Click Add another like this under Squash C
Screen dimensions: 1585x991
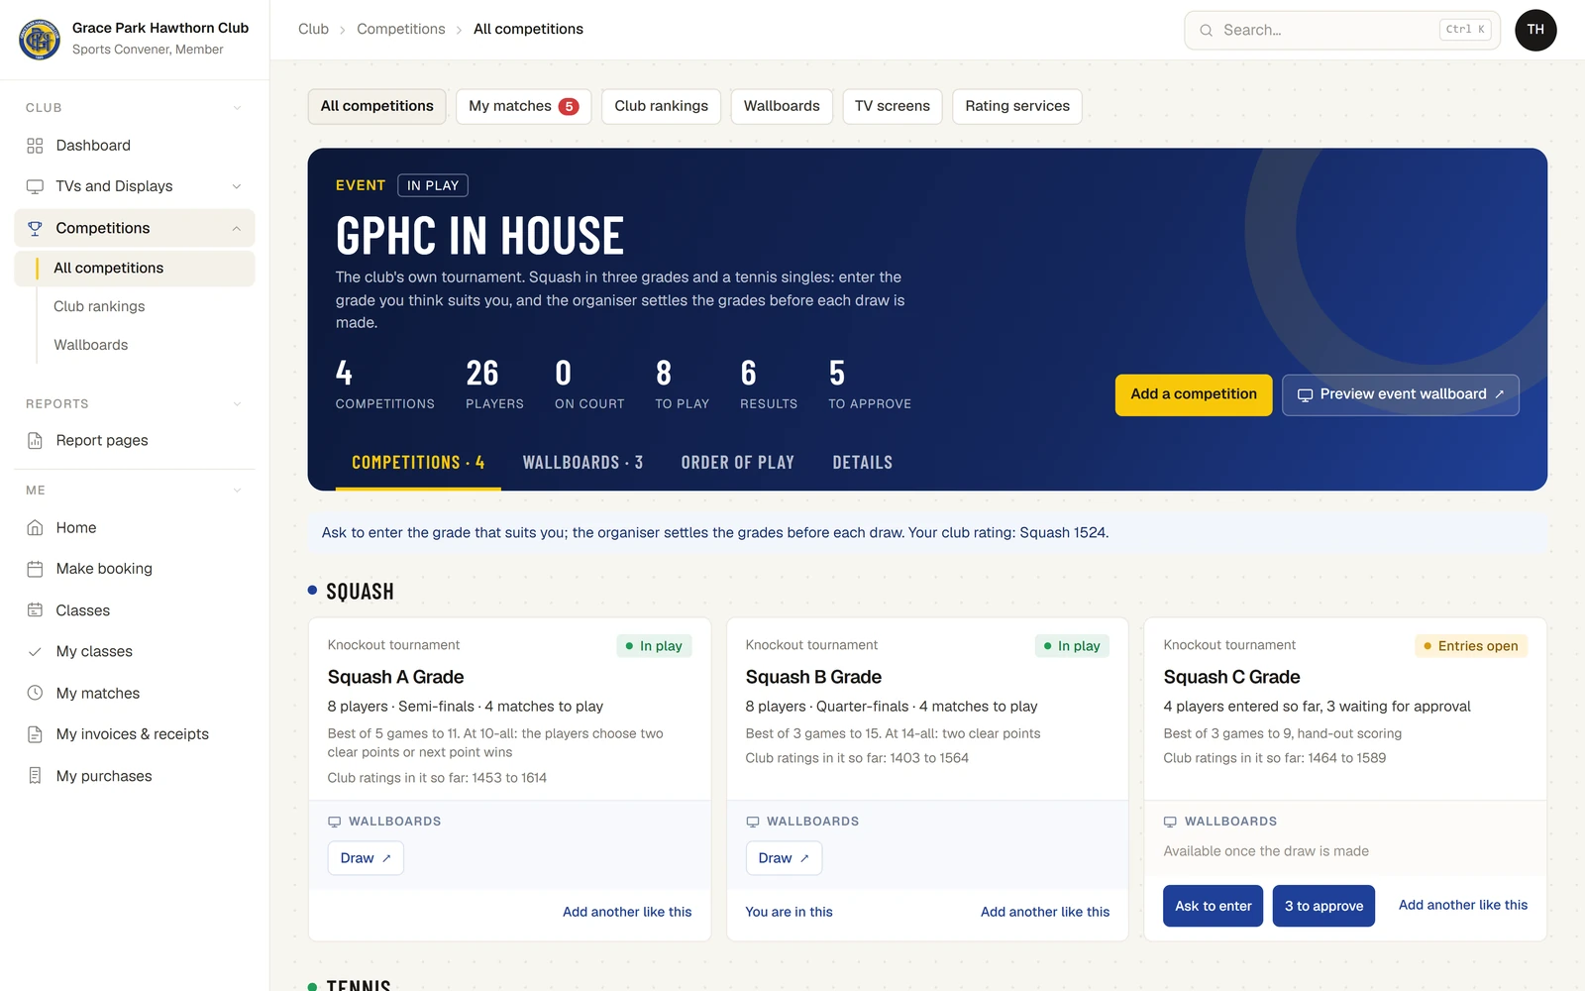pyautogui.click(x=1463, y=905)
